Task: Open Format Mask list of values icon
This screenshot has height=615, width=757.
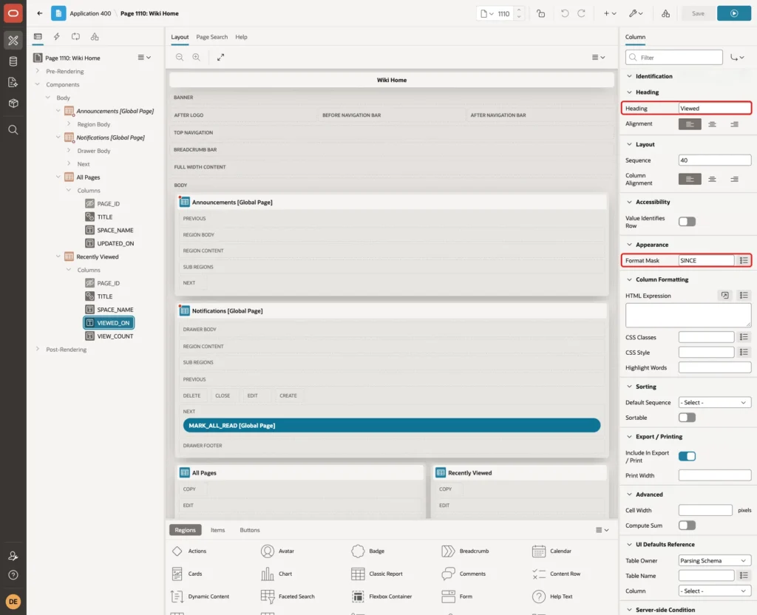Action: (744, 261)
